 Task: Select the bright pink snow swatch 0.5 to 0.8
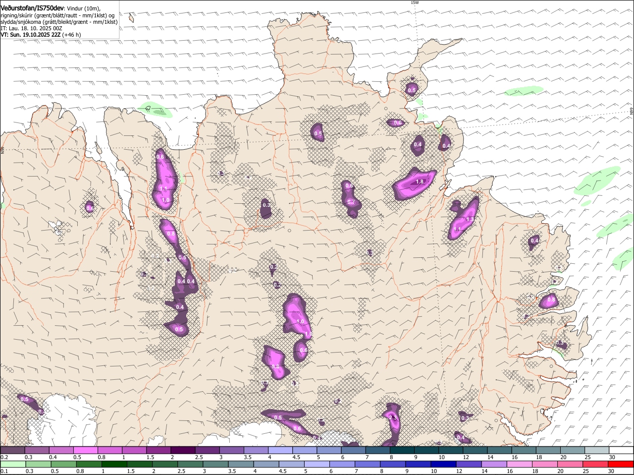click(x=86, y=450)
